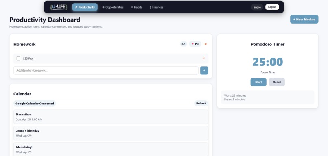Log out with the Logout button
Image resolution: width=328 pixels, height=156 pixels.
[x=272, y=7]
